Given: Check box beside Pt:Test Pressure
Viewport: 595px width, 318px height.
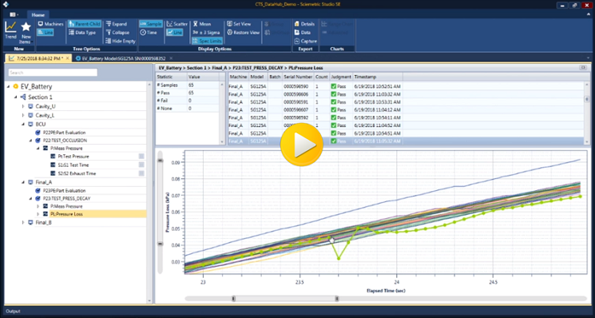Looking at the screenshot, I should (141, 157).
